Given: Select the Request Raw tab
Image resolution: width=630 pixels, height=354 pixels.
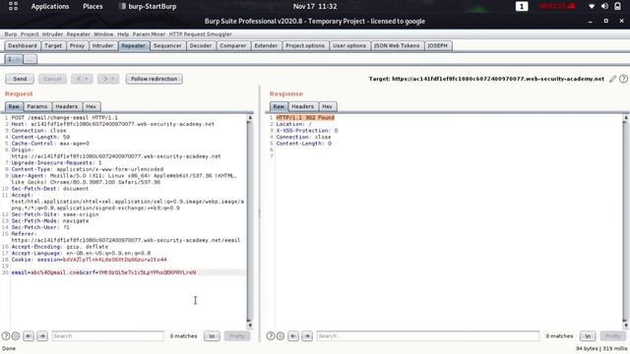Looking at the screenshot, I should (x=14, y=106).
